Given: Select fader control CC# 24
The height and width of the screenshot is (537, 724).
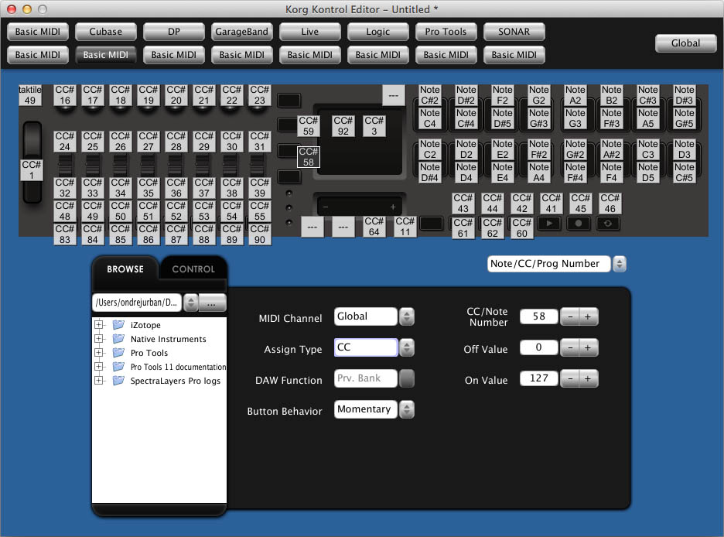Looking at the screenshot, I should 65,142.
